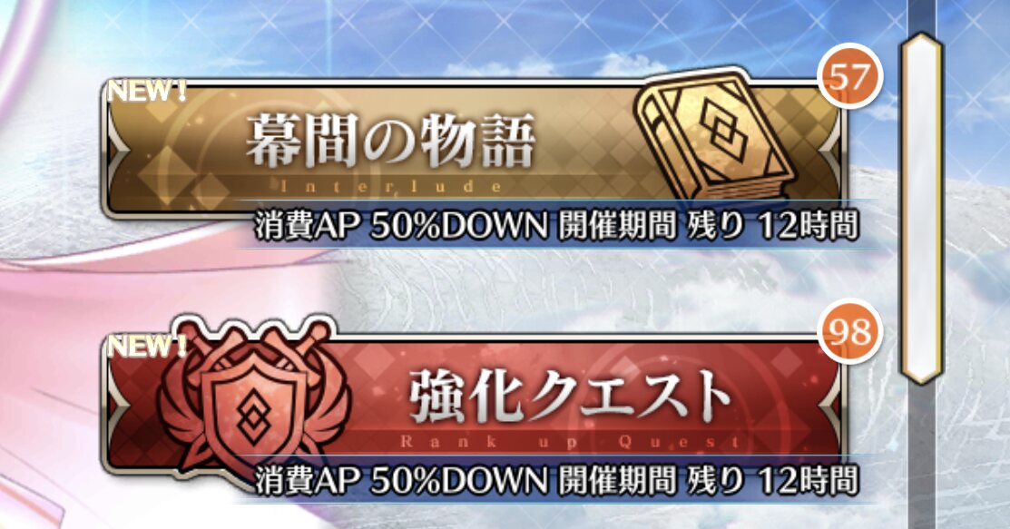Image resolution: width=1010 pixels, height=529 pixels.
Task: Select the 'Rank up Quest' subtitle text
Action: (569, 442)
